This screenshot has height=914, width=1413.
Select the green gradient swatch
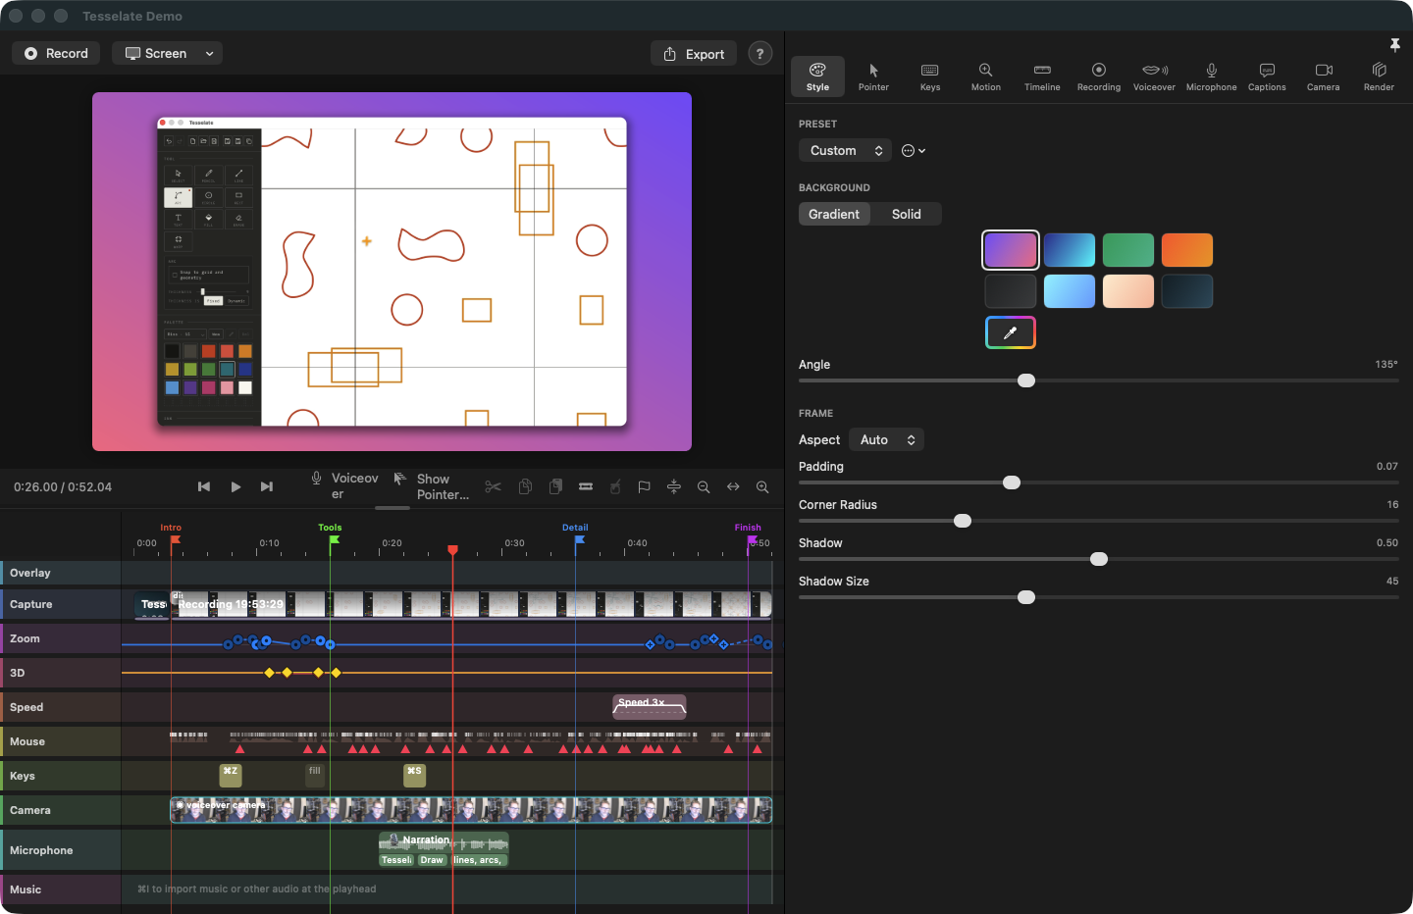pos(1128,250)
